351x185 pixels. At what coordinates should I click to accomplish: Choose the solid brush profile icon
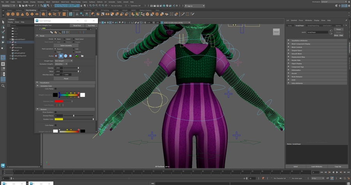(66, 56)
